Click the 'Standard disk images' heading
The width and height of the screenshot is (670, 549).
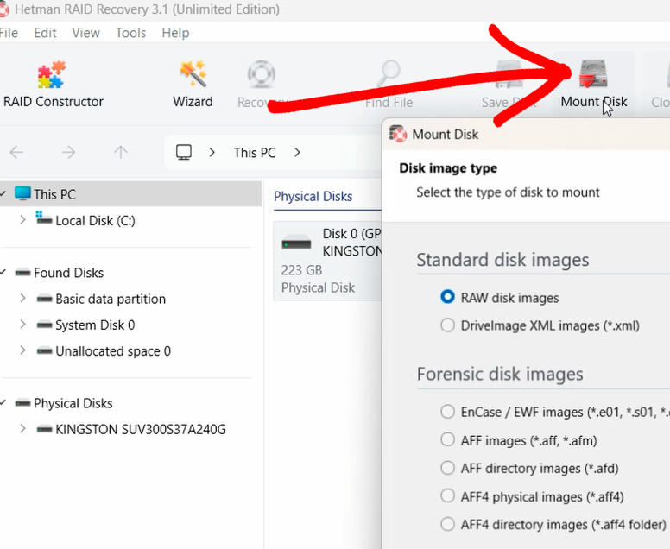pos(502,260)
